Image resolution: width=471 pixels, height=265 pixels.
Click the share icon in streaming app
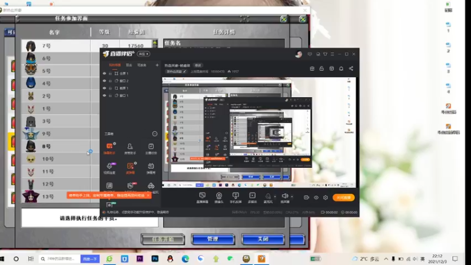[351, 68]
